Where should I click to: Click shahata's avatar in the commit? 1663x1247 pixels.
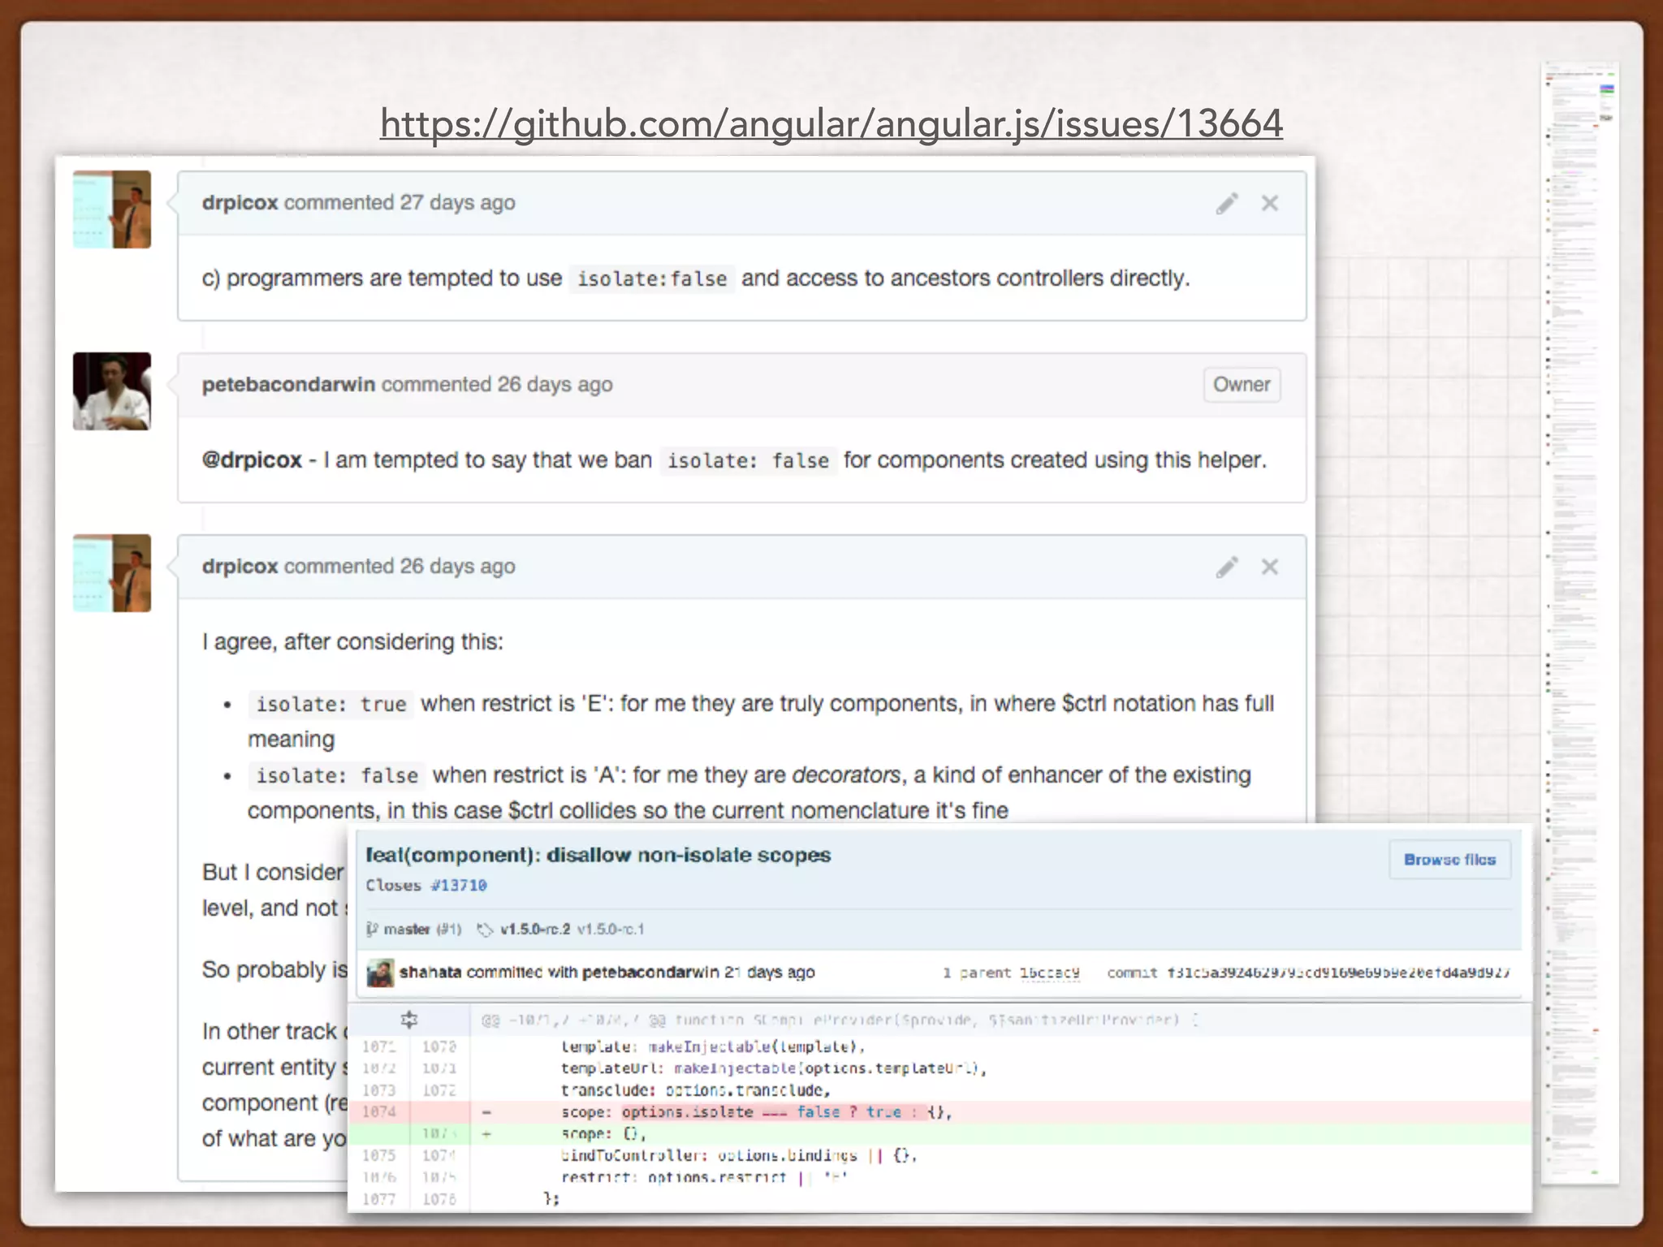(380, 973)
